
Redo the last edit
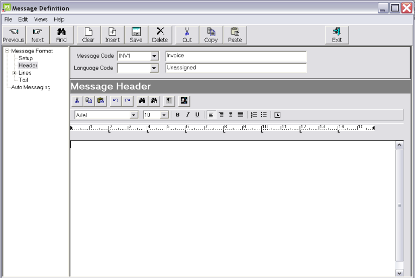(x=127, y=101)
